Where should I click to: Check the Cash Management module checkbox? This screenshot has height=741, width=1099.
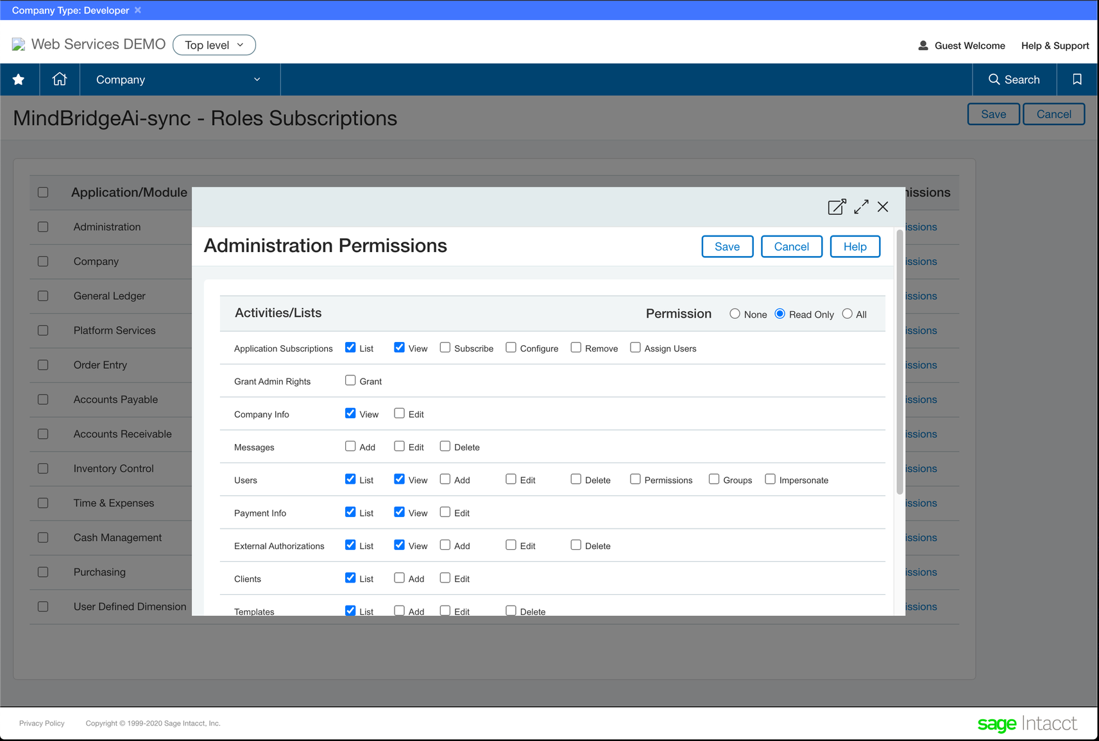[x=43, y=538]
